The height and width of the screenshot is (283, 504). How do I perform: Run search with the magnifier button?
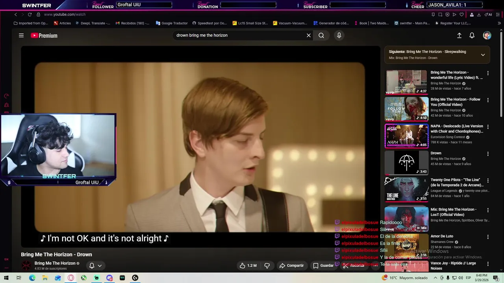tap(321, 35)
